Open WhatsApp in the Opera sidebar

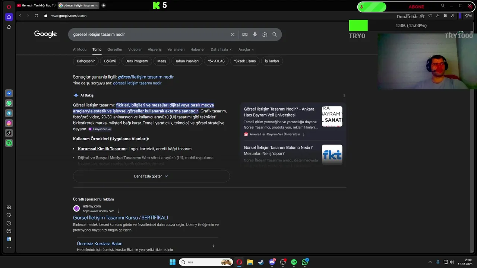[x=9, y=103]
